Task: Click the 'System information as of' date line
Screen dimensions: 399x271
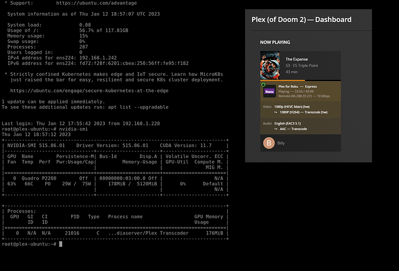Action: pos(83,14)
